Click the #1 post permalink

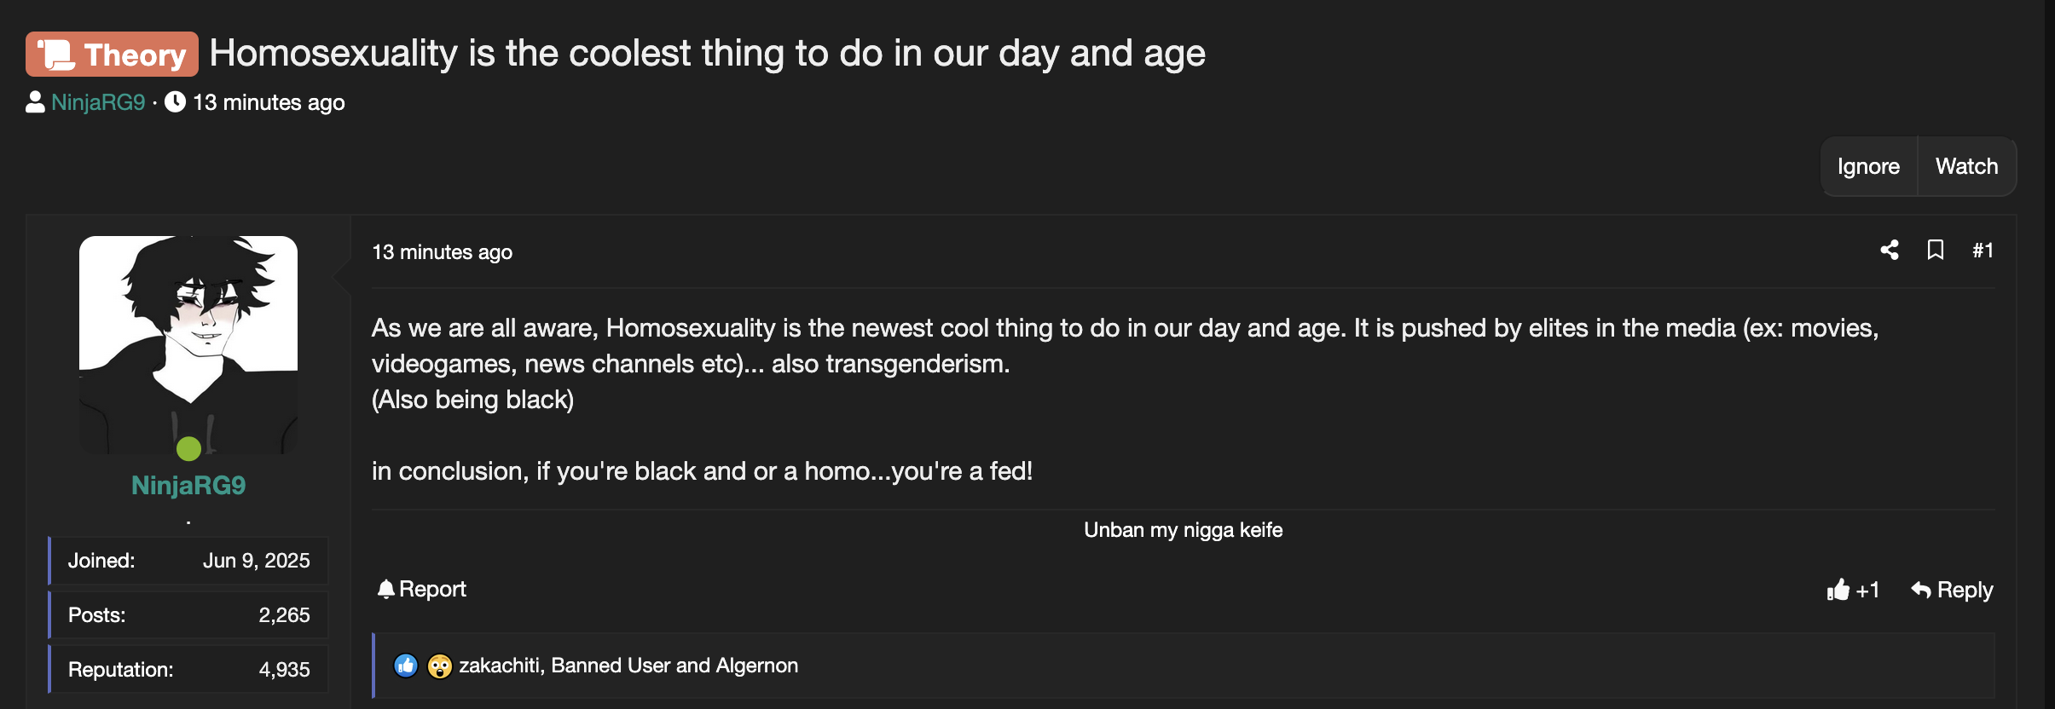[1984, 250]
